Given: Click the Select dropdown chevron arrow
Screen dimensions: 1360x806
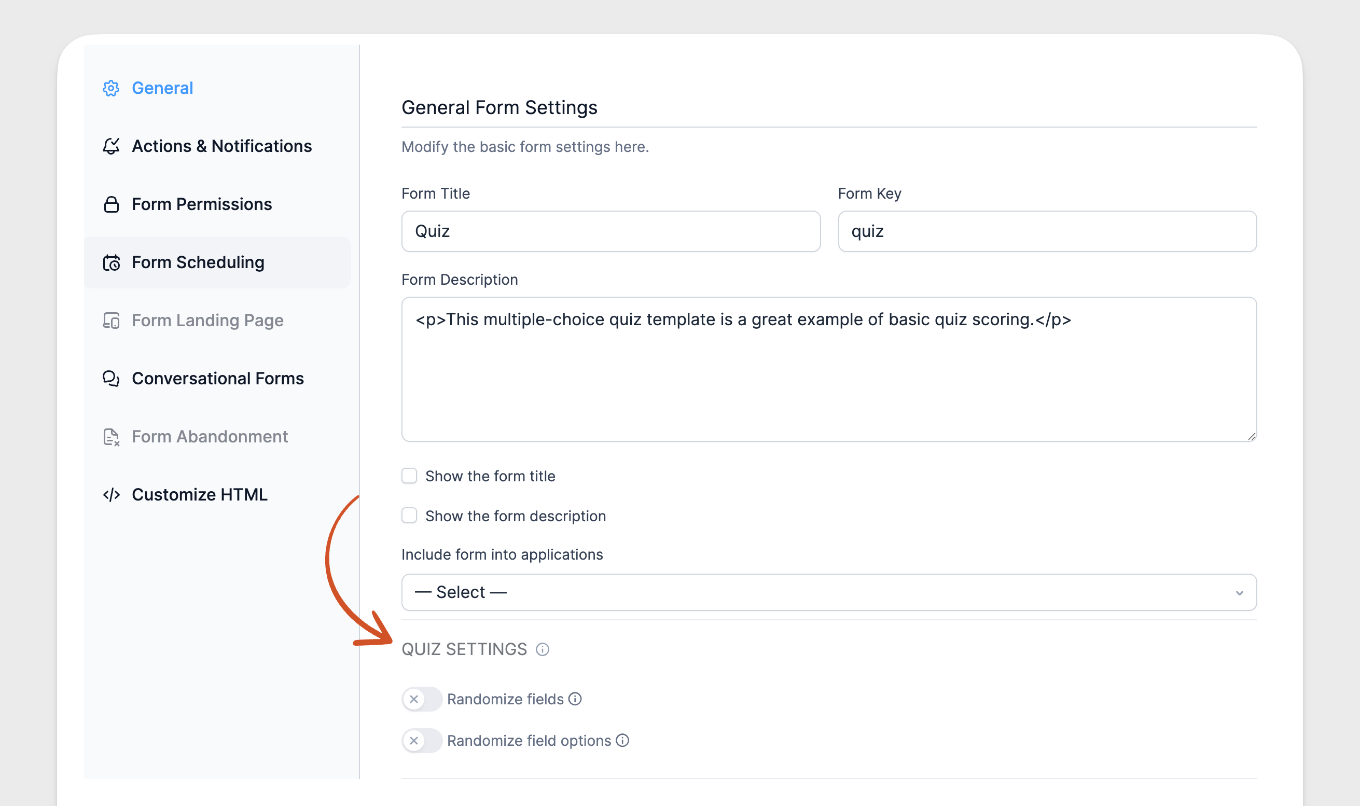Looking at the screenshot, I should click(1240, 593).
